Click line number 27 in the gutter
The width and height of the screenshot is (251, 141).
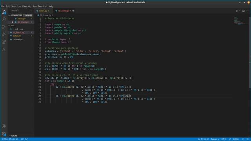[40, 96]
